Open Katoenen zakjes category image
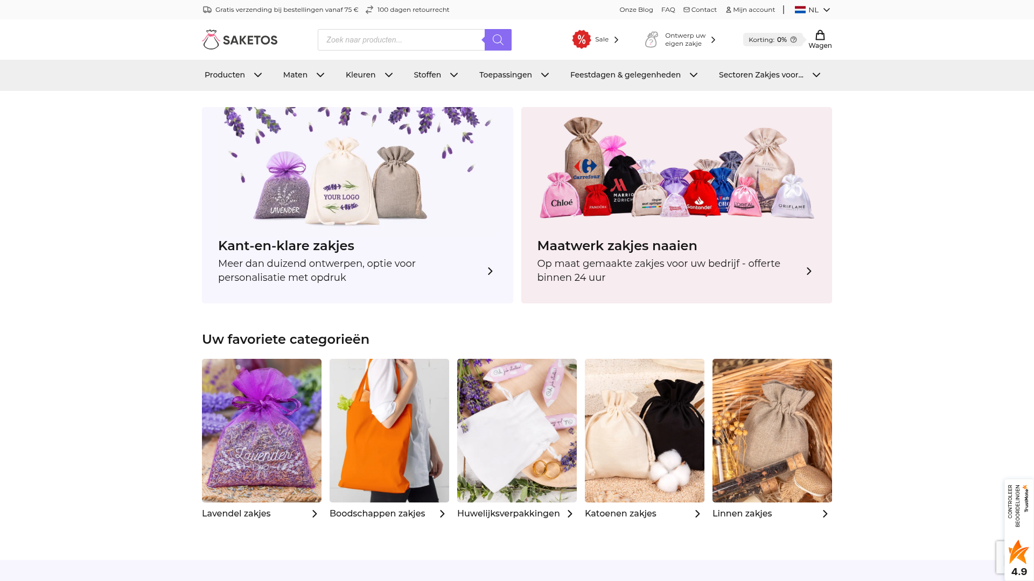Image resolution: width=1034 pixels, height=581 pixels. click(x=645, y=430)
